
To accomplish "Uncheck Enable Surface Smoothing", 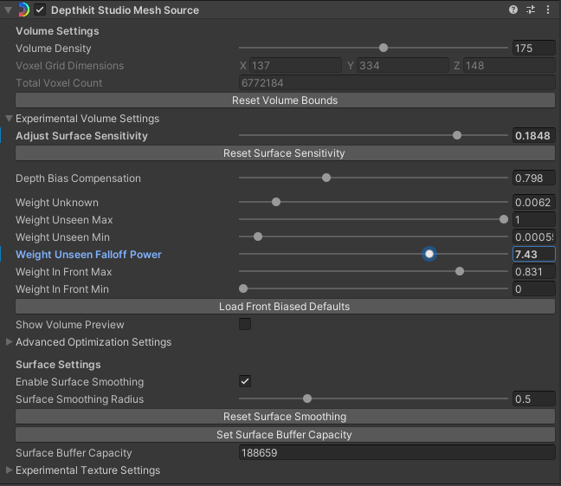I will click(x=245, y=382).
